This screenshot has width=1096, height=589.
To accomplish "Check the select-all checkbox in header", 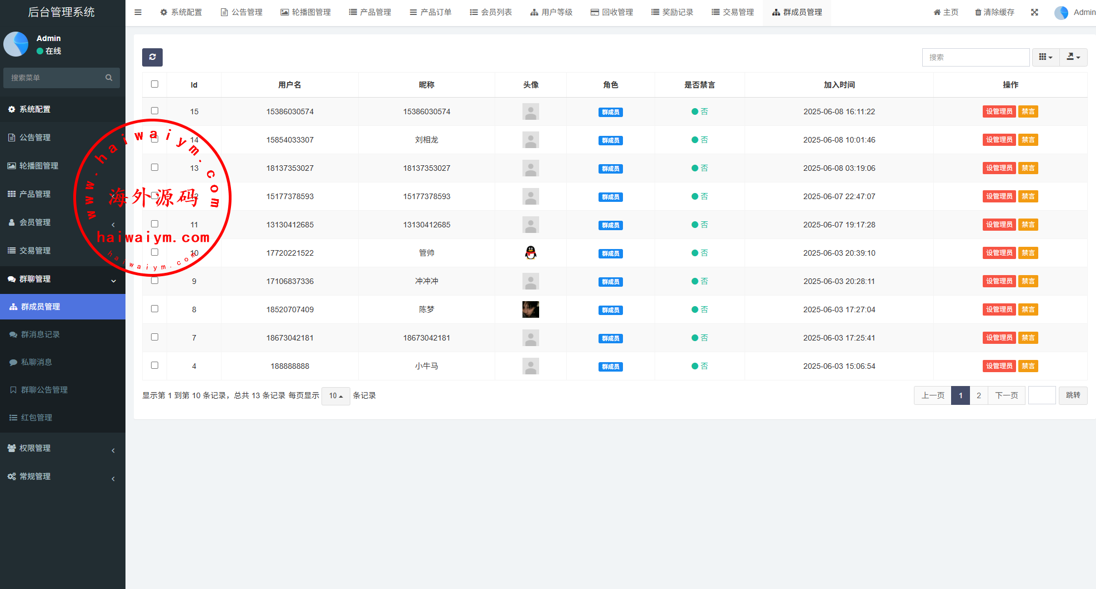I will click(x=154, y=84).
